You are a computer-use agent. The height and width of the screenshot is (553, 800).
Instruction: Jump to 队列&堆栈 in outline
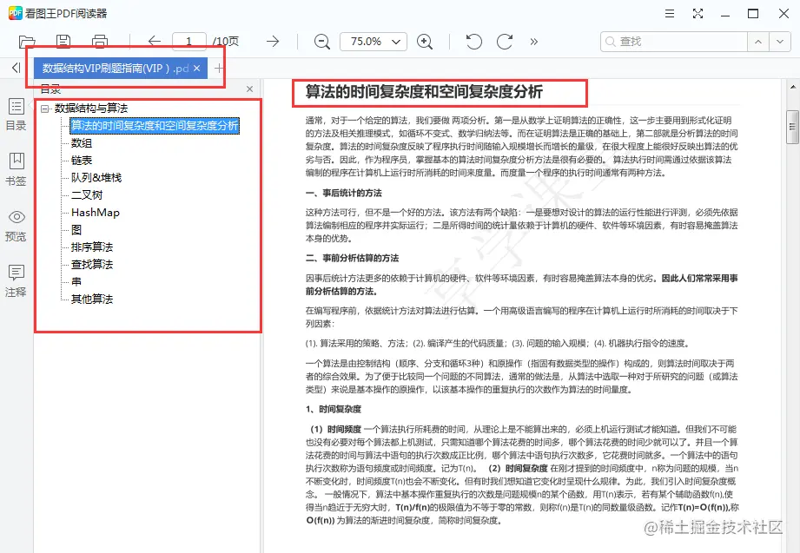pos(96,177)
